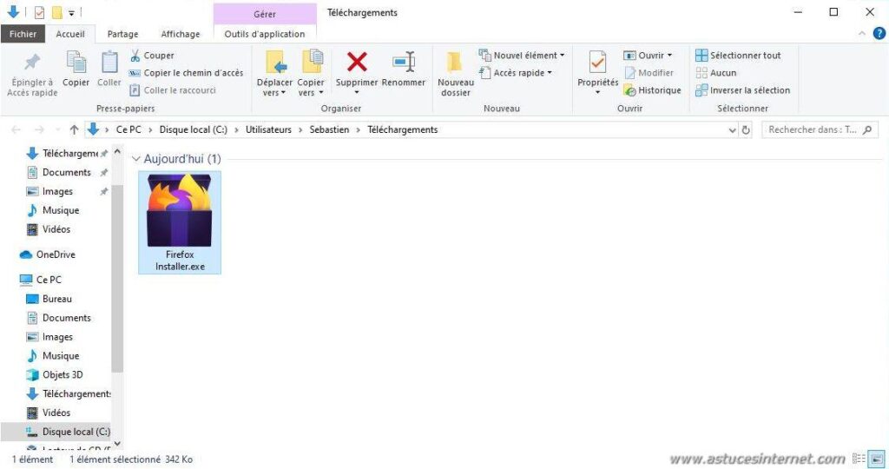Click Couper scissors icon
The width and height of the screenshot is (889, 469).
coord(135,56)
